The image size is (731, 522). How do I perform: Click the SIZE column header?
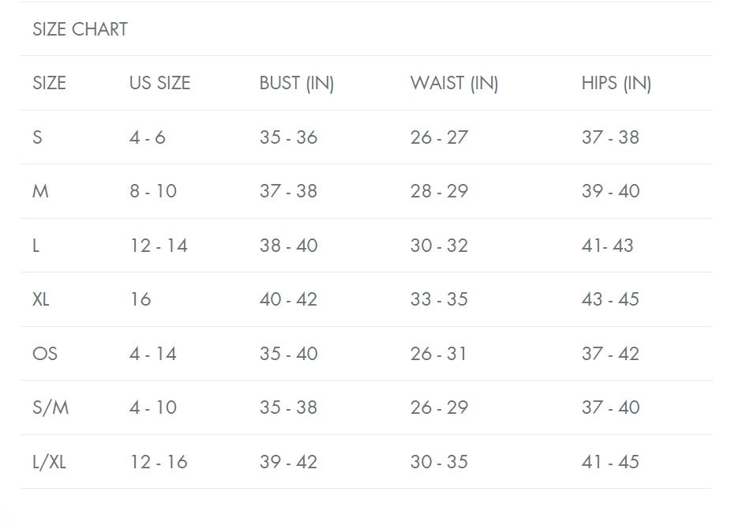49,83
